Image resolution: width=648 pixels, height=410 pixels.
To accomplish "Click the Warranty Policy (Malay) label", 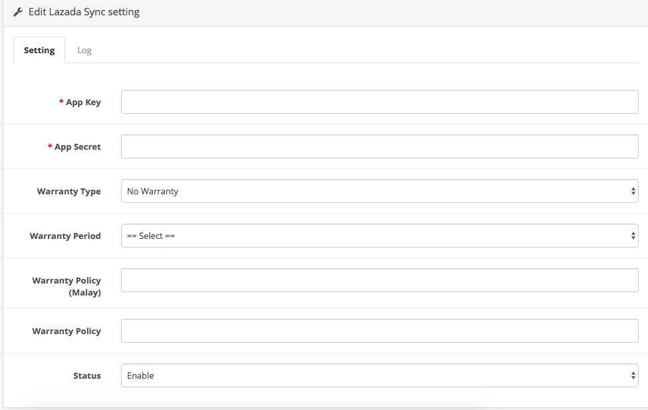I will tap(67, 286).
